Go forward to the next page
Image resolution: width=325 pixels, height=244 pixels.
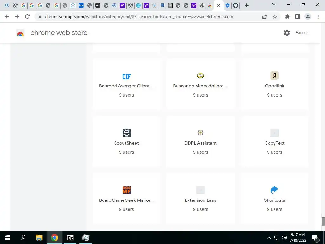17,17
